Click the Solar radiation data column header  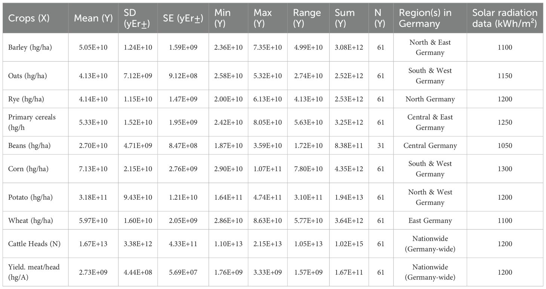click(x=504, y=18)
